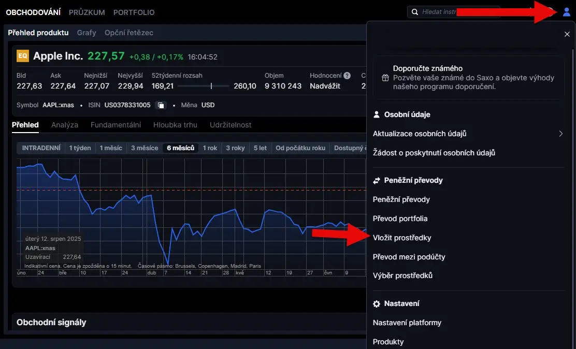Click the user profile icon
This screenshot has width=576, height=349.
tap(566, 12)
